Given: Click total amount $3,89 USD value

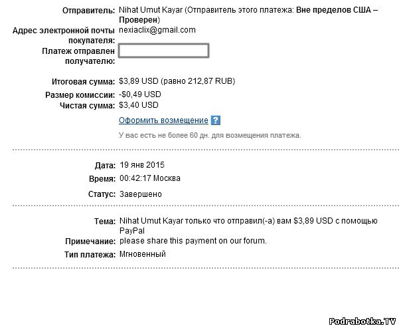Looking at the screenshot, I should 139,81.
